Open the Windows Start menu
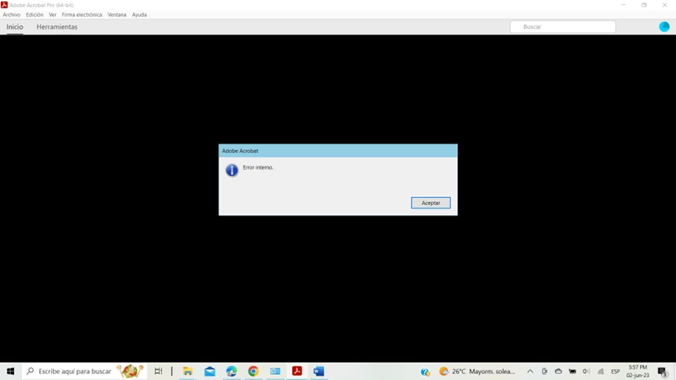This screenshot has width=676, height=380. (x=10, y=371)
